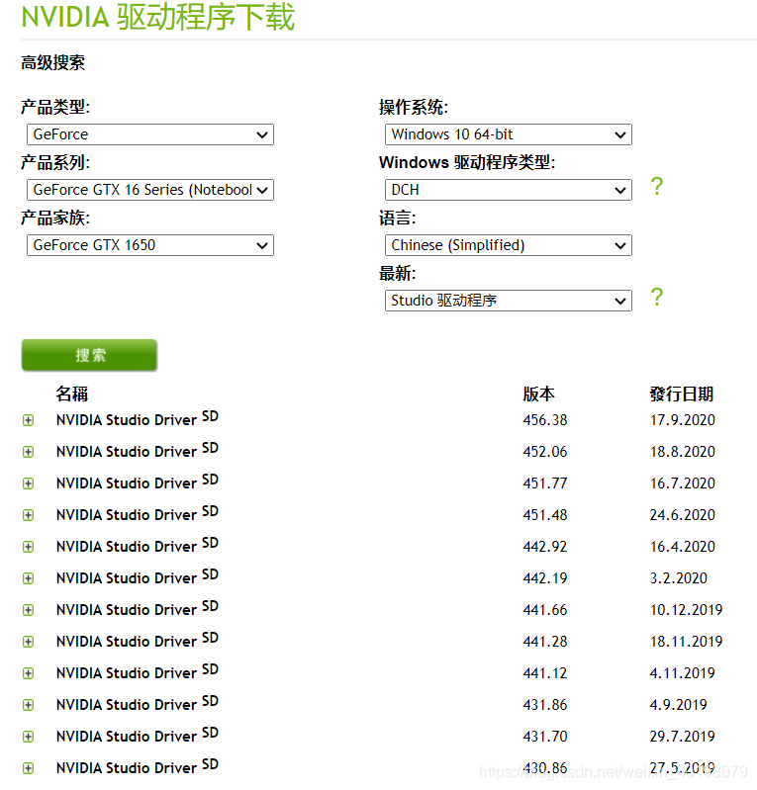757x790 pixels.
Task: Open language dropdown Chinese (Simplified)
Action: 509,245
